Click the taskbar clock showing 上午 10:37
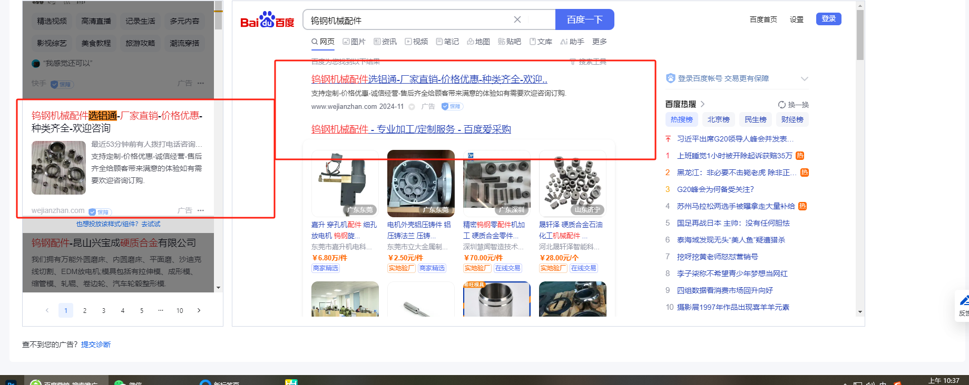The height and width of the screenshot is (385, 969). point(944,380)
